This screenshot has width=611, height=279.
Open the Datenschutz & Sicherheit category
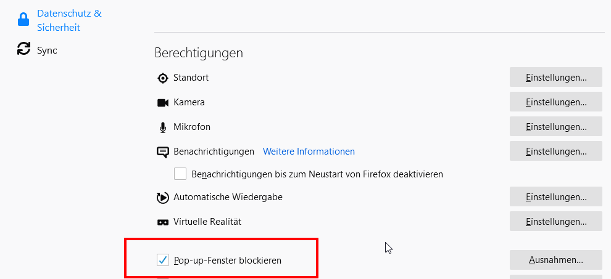tap(69, 20)
